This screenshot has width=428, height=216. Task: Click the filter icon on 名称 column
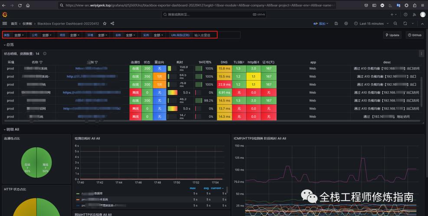pos(41,62)
